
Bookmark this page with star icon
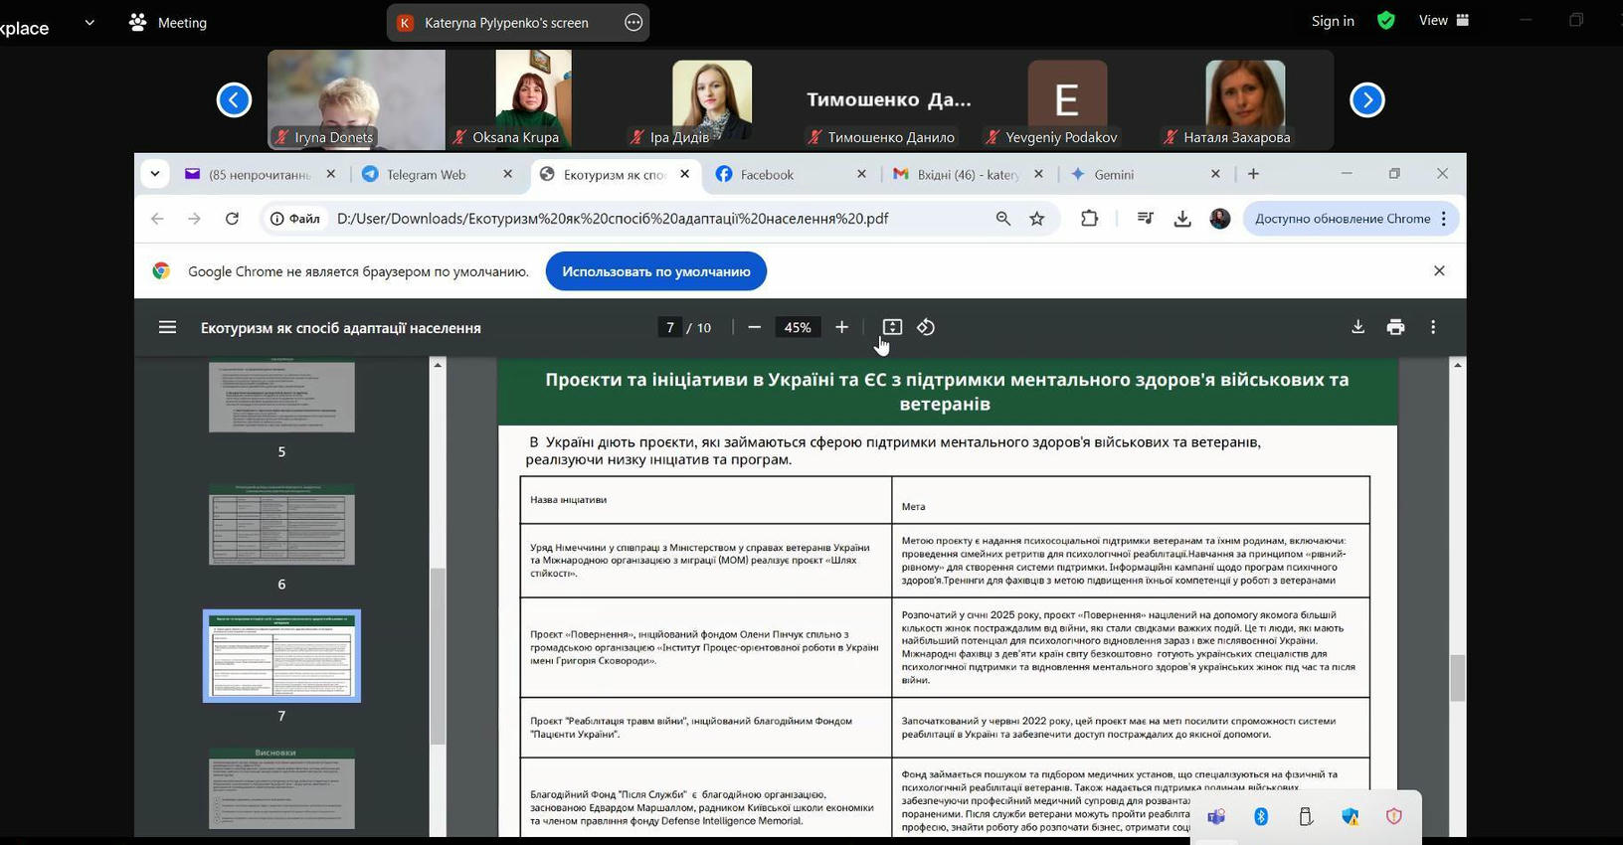1037,219
